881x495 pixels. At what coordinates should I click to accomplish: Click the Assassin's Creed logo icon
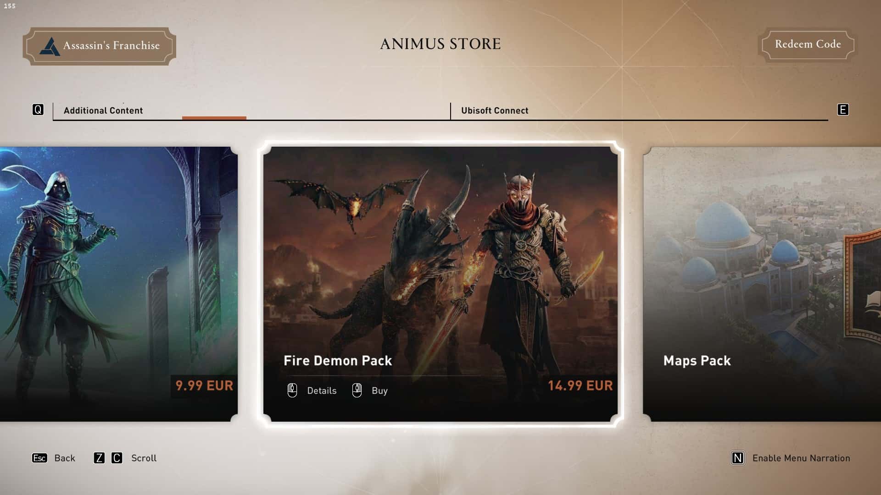(x=50, y=46)
